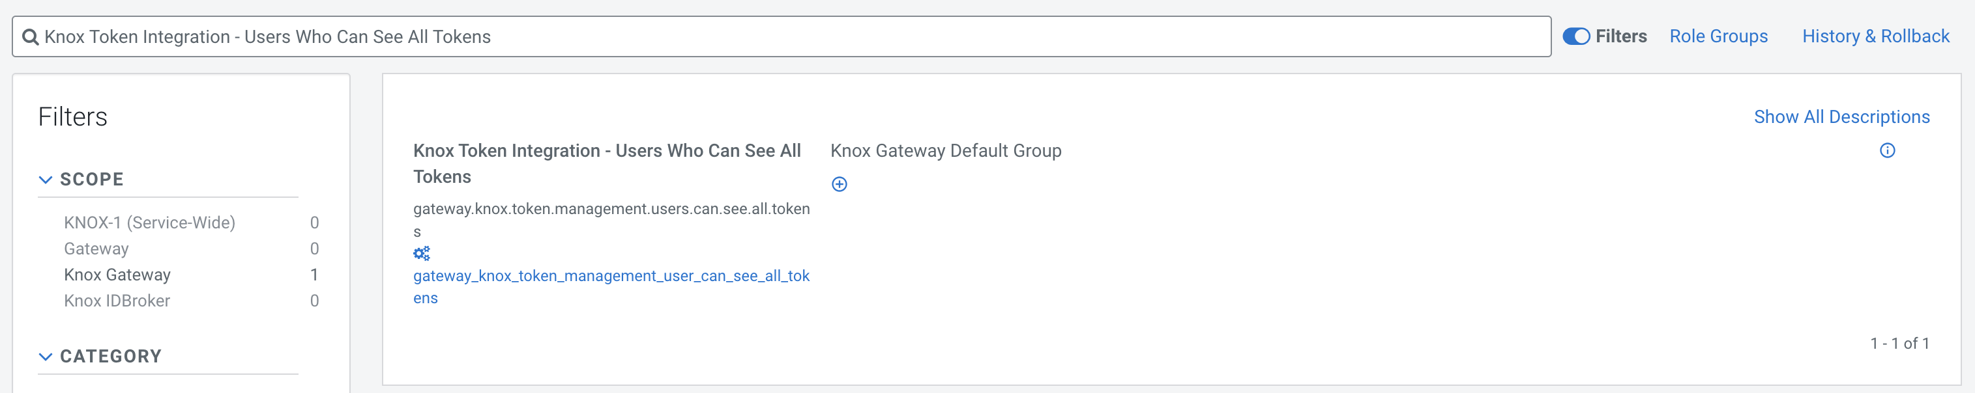
Task: Click the Knox Gateway Default Group label
Action: click(x=945, y=151)
